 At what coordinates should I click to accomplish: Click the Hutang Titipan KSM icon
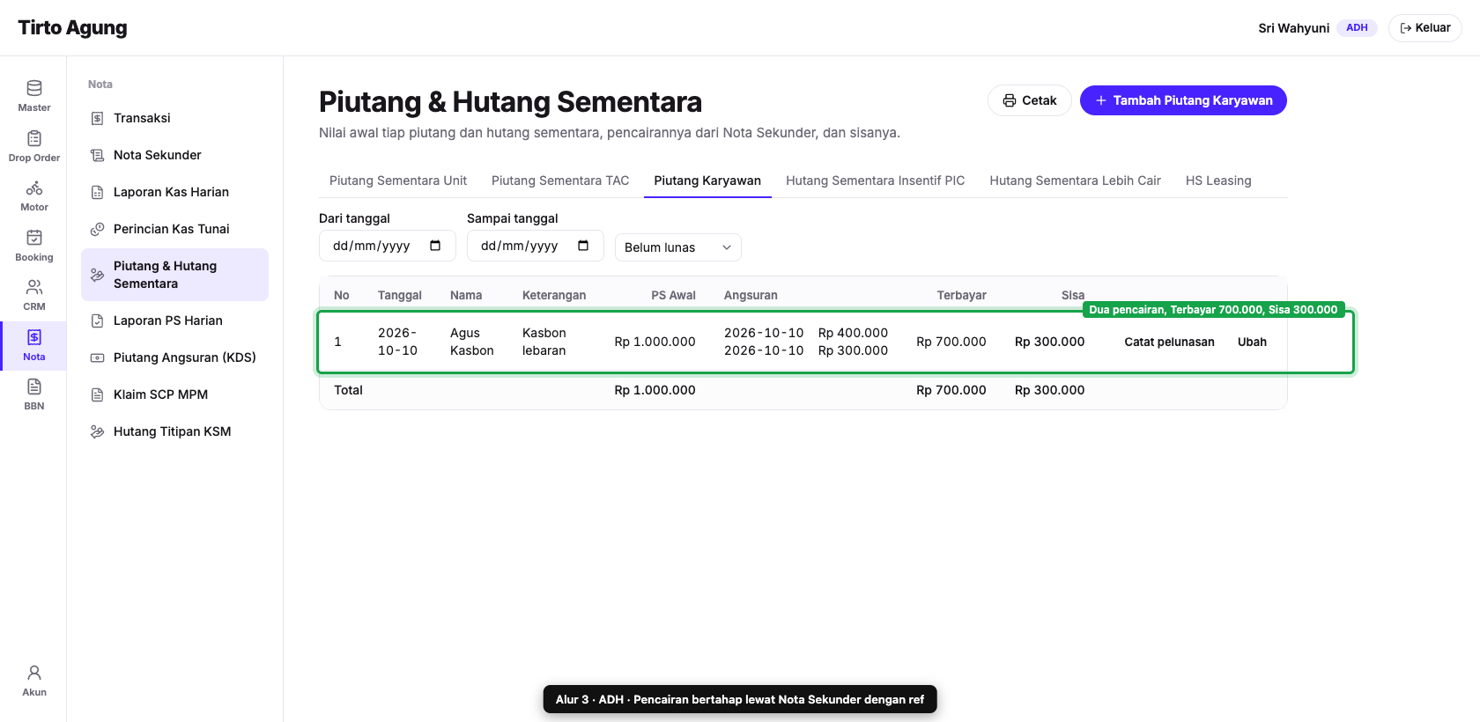98,431
